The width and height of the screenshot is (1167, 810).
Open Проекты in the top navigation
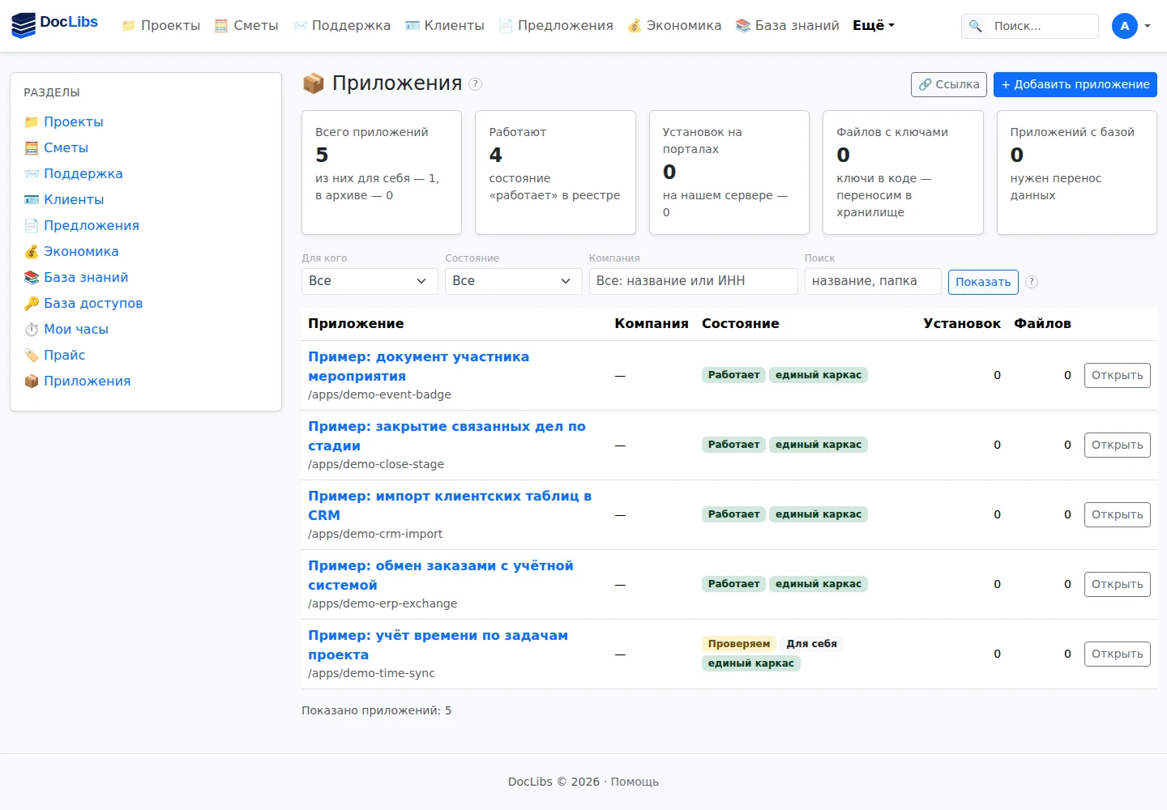[x=160, y=26]
